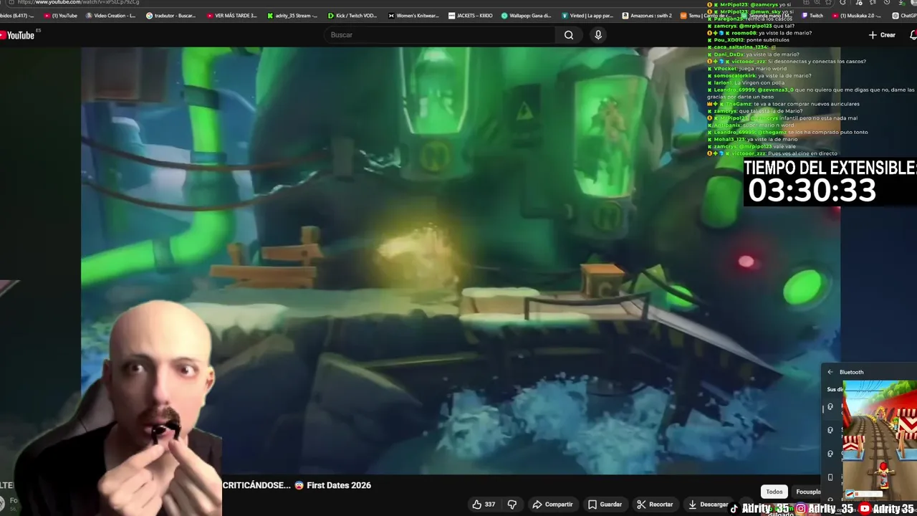This screenshot has height=516, width=917.
Task: Open the Musikaka 2.0 bookmark
Action: coord(857,16)
